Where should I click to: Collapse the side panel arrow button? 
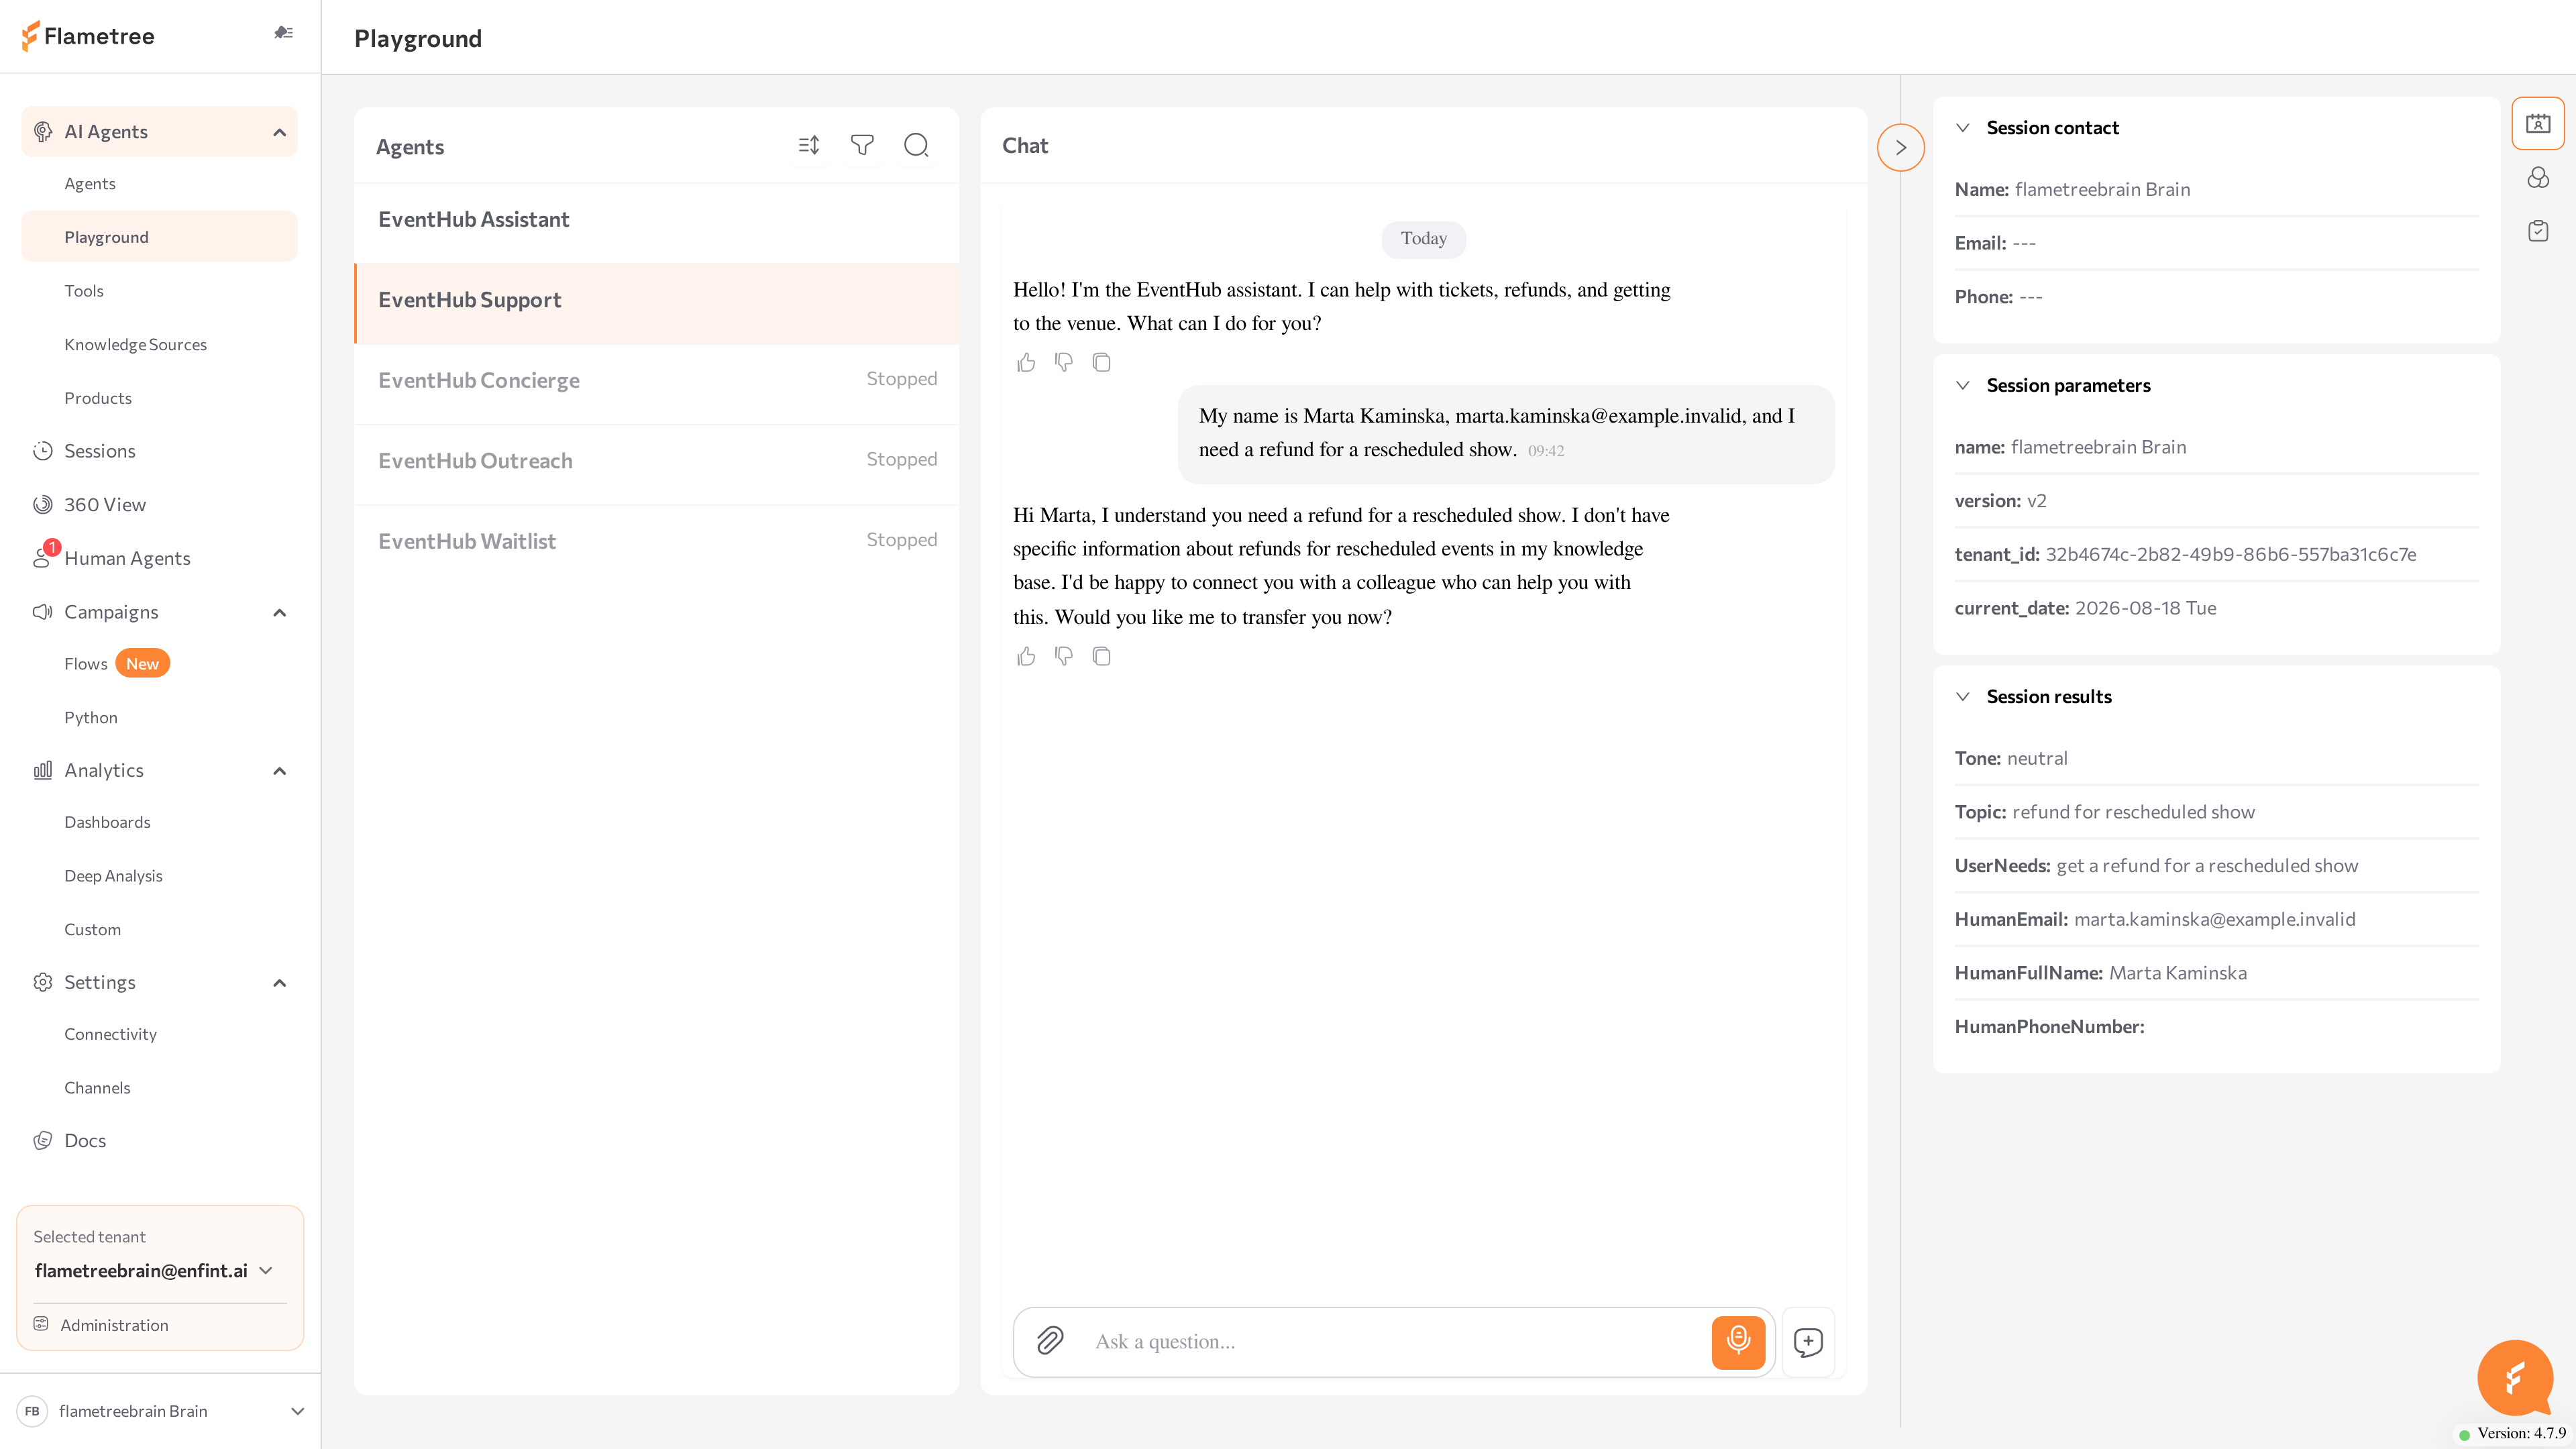coord(1901,148)
